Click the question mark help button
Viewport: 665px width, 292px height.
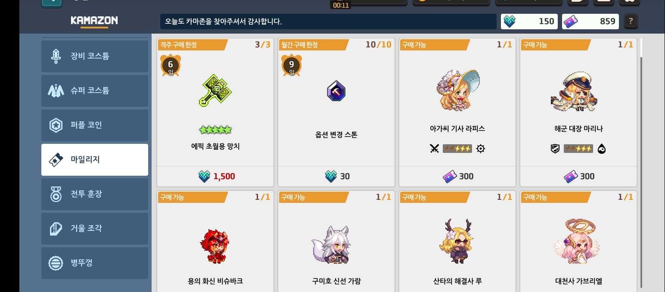(x=631, y=21)
